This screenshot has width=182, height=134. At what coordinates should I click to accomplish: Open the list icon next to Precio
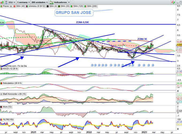(x=11, y=6)
